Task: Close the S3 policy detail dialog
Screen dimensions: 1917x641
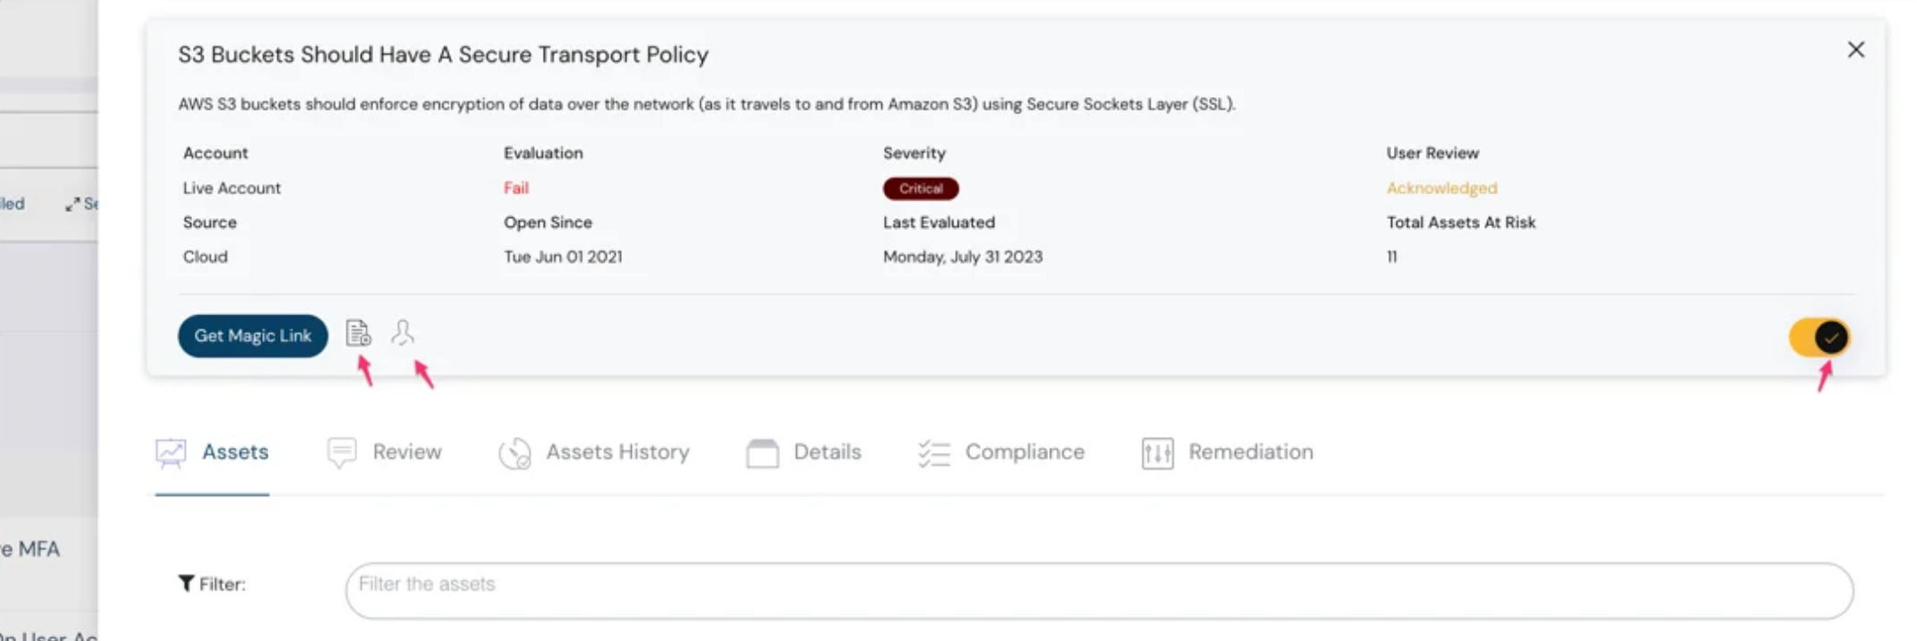Action: click(x=1856, y=51)
